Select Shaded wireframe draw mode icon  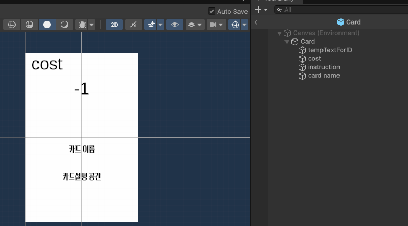point(29,25)
